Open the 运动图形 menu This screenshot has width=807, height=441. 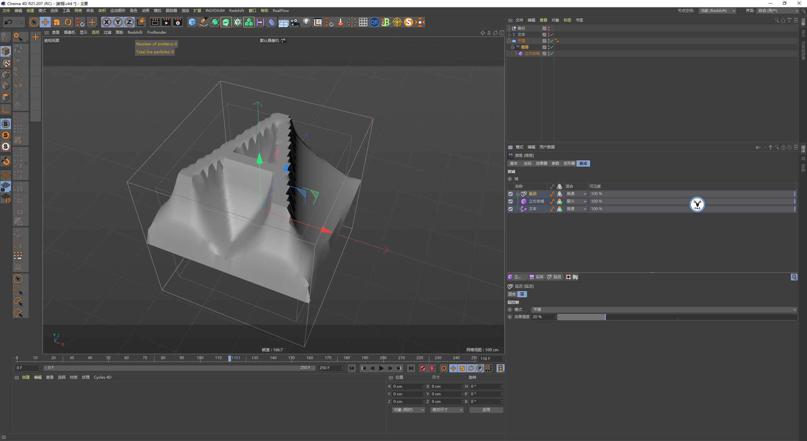tap(118, 11)
